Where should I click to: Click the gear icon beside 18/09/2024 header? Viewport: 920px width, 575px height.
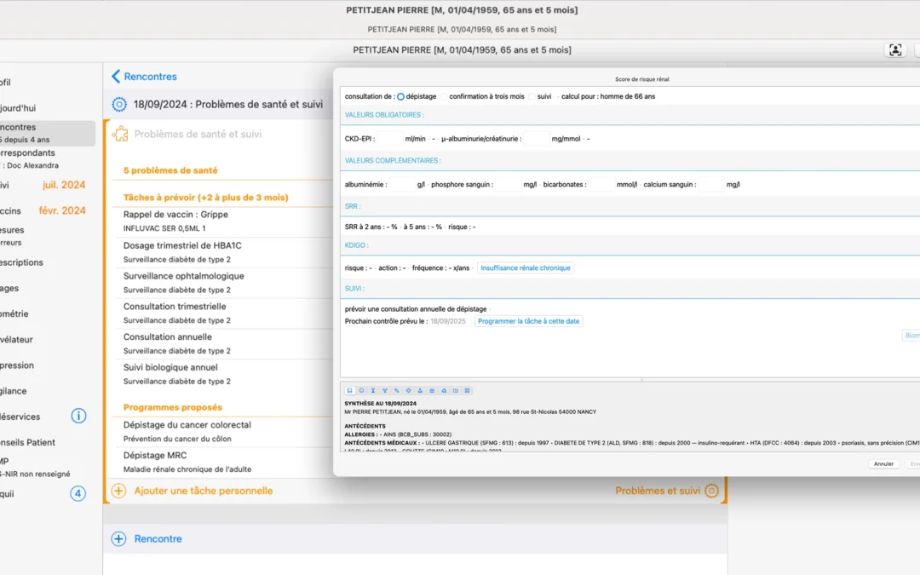[119, 105]
